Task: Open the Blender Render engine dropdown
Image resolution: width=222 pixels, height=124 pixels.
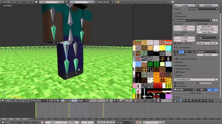Action: pos(105,2)
